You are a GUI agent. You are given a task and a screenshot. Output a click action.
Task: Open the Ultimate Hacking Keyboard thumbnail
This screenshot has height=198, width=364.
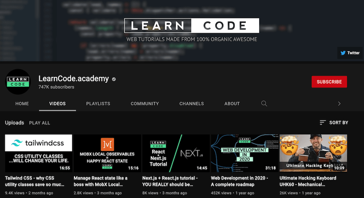click(313, 153)
